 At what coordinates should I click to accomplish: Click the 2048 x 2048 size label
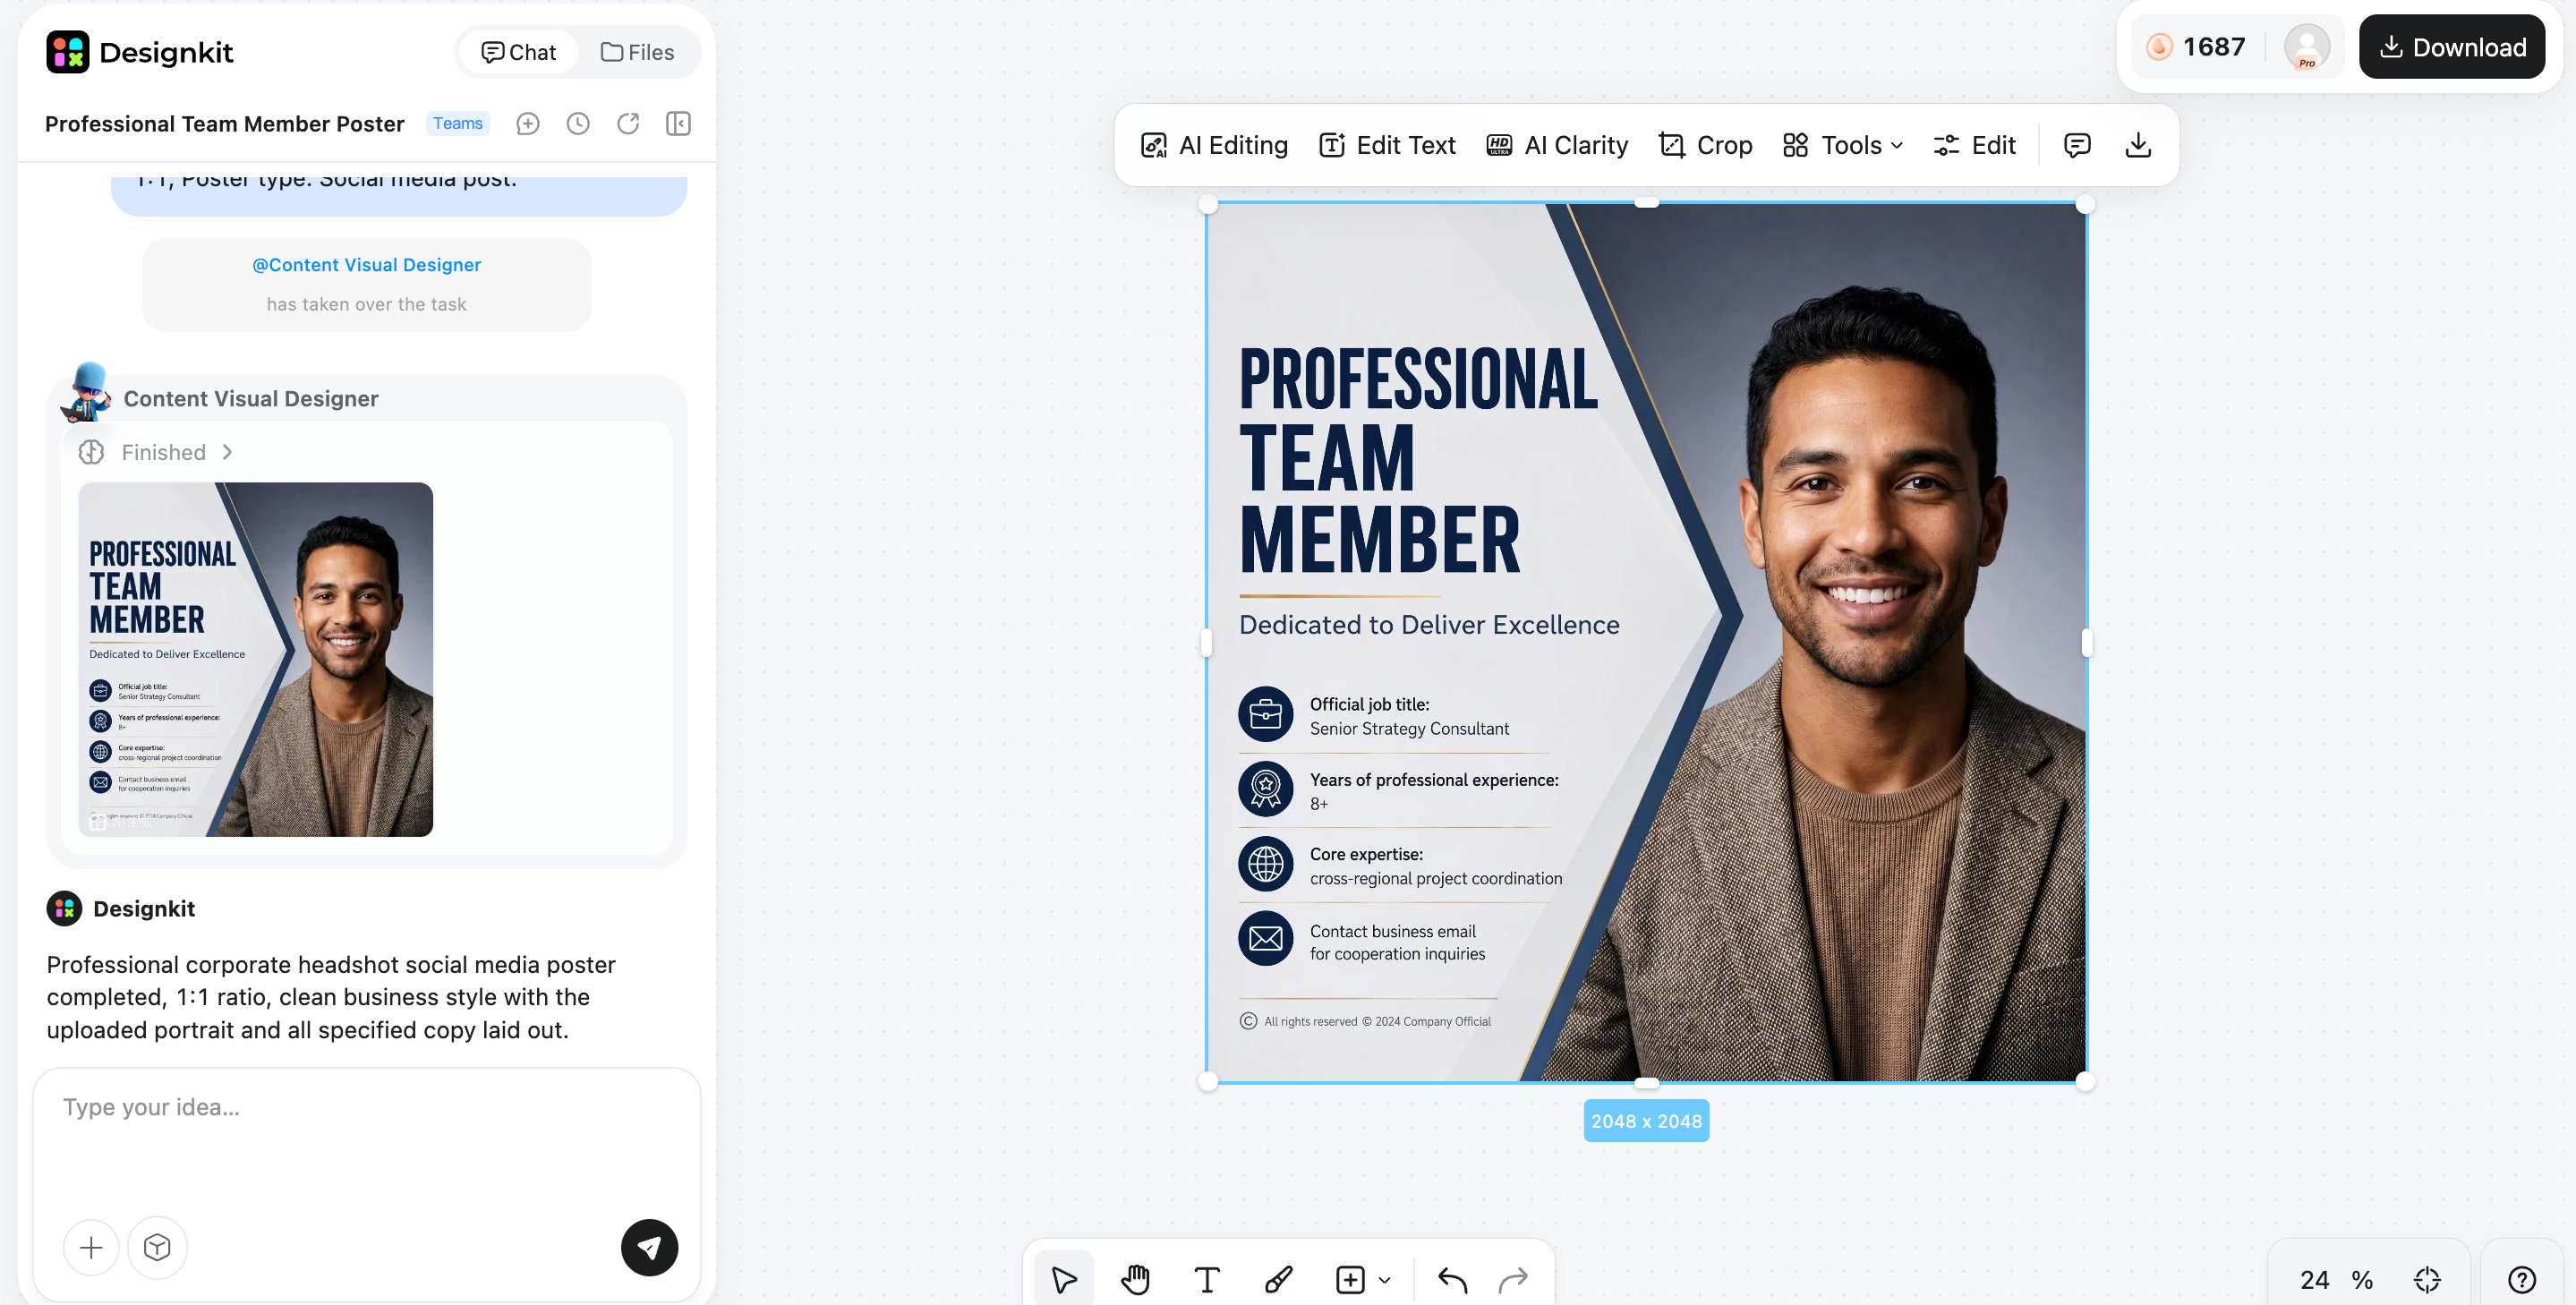click(1646, 1121)
